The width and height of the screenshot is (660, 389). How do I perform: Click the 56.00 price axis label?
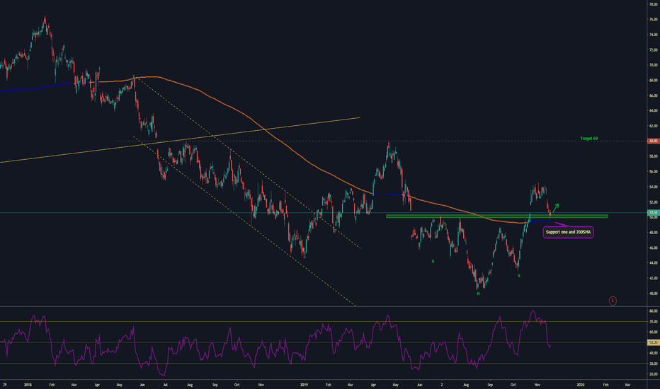tap(653, 172)
